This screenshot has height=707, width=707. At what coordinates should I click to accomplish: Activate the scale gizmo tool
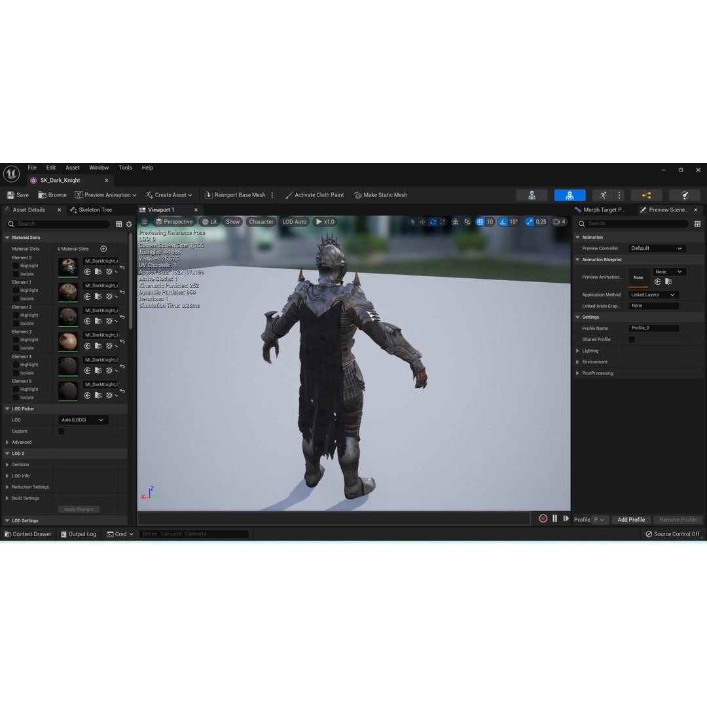443,222
